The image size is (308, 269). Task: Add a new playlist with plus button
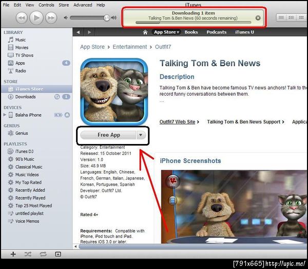pos(13,254)
